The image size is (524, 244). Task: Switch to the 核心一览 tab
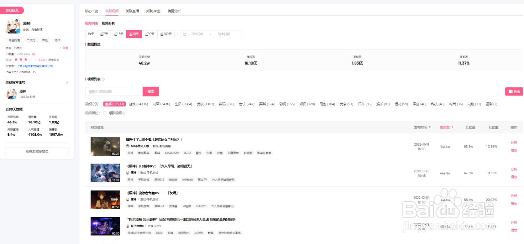tap(92, 11)
